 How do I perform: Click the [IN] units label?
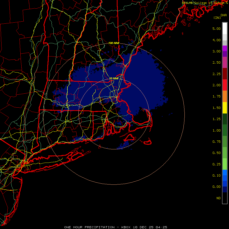tap(217, 18)
